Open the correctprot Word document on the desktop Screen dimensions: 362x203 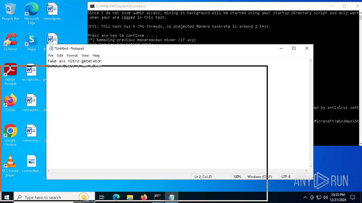53,12
